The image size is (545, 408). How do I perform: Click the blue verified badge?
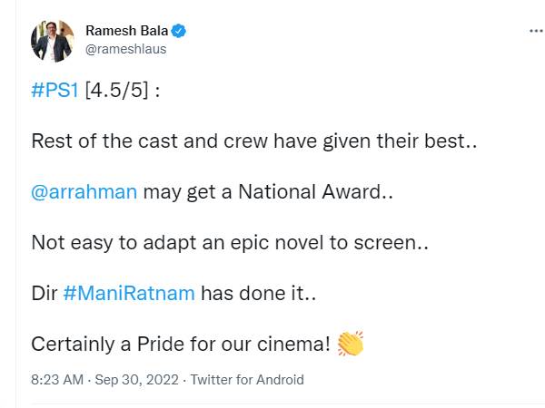click(x=180, y=31)
